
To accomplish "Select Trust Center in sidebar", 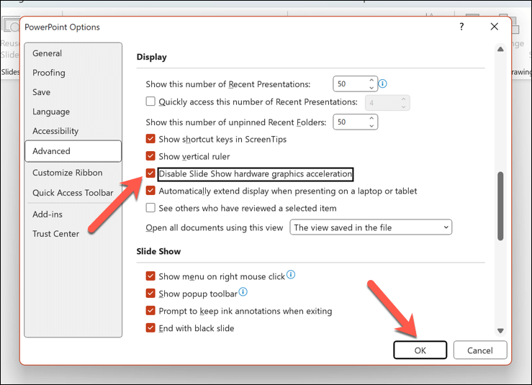I will tap(56, 234).
